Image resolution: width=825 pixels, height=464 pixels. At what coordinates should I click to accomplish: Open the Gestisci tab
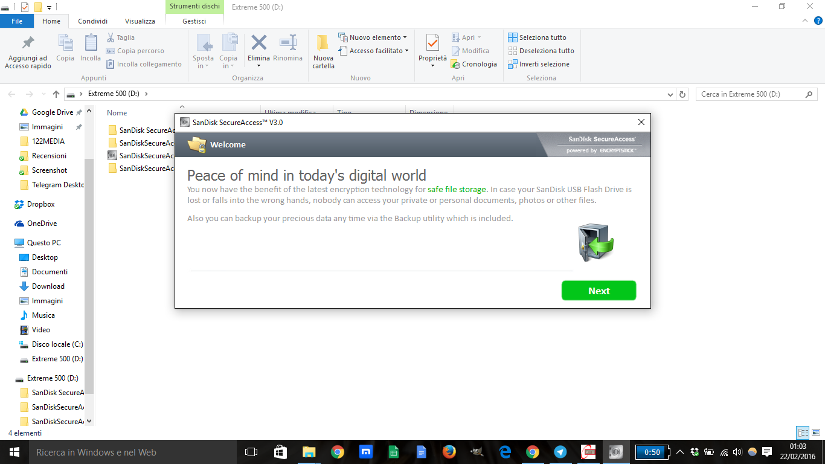(x=194, y=21)
